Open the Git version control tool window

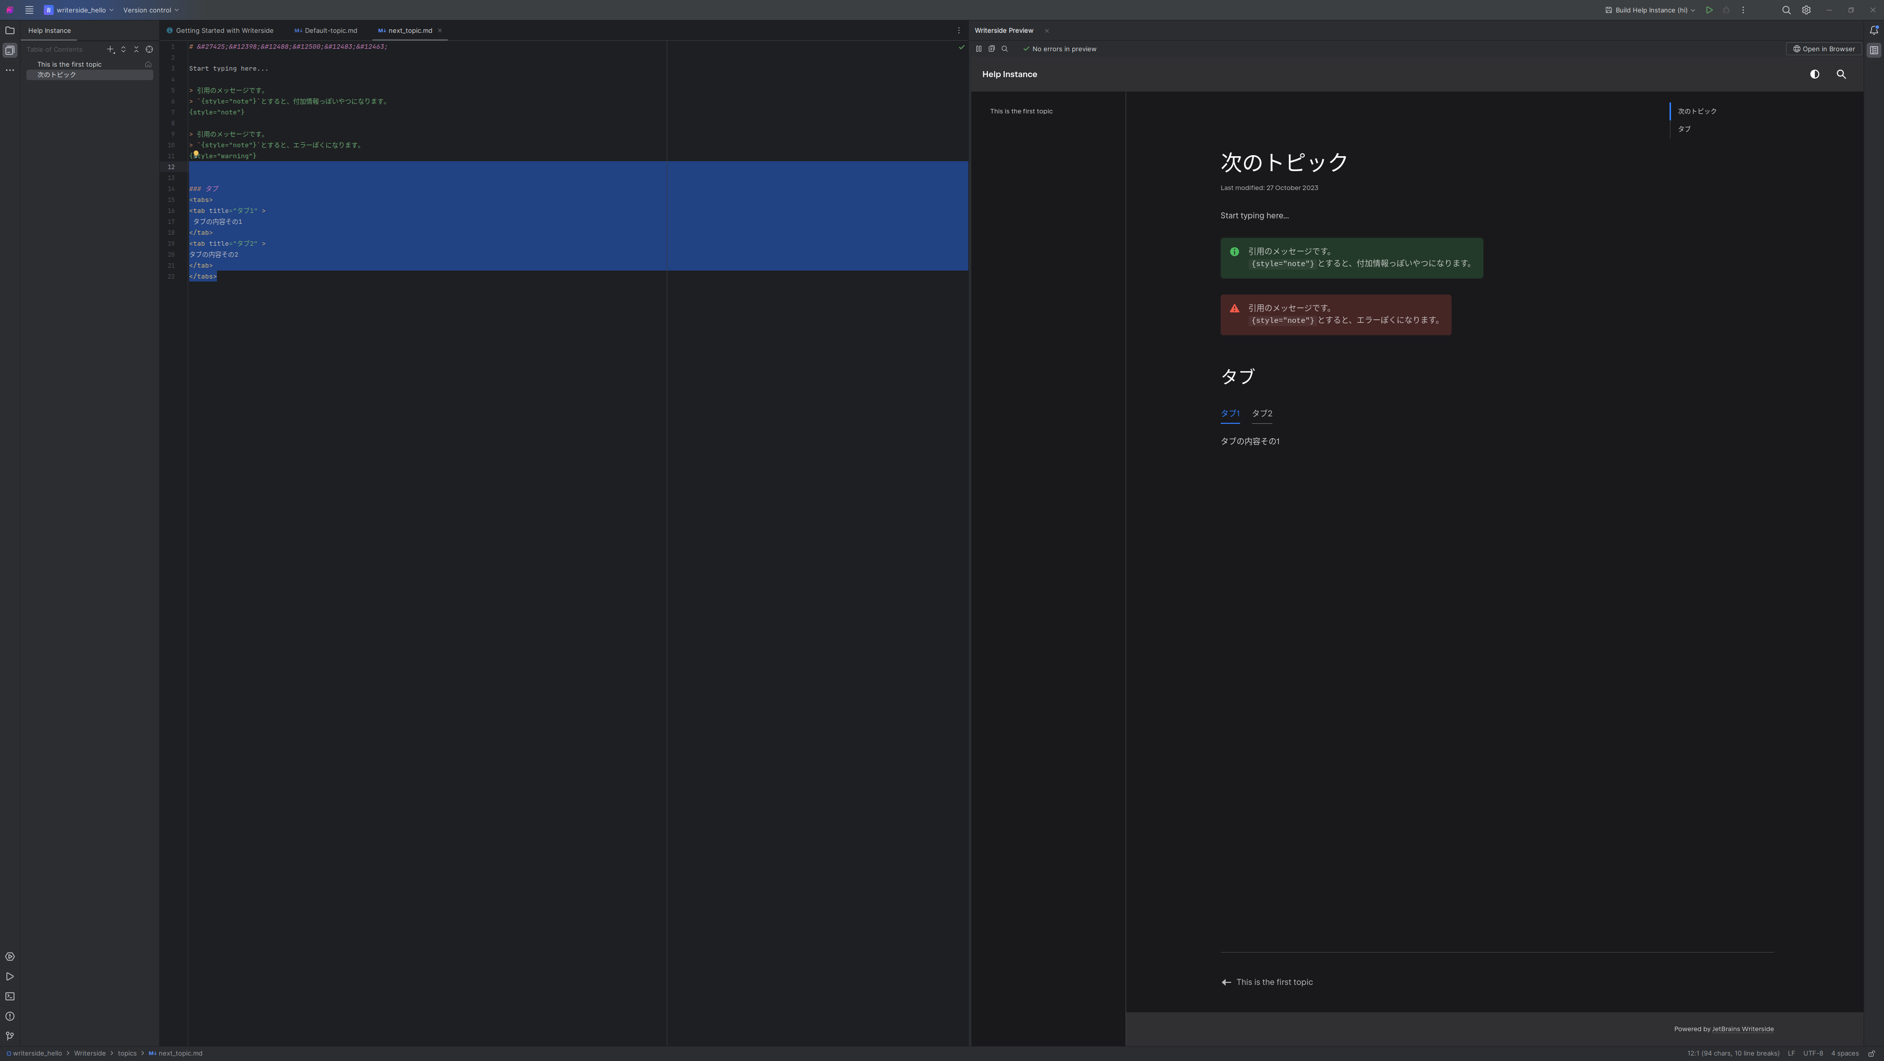tap(9, 1036)
